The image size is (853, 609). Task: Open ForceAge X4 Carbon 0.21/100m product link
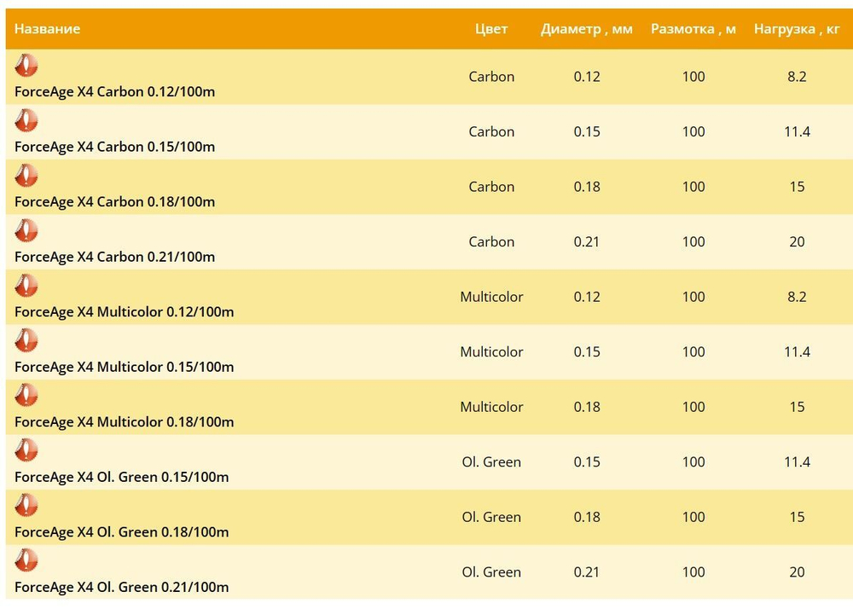point(114,257)
